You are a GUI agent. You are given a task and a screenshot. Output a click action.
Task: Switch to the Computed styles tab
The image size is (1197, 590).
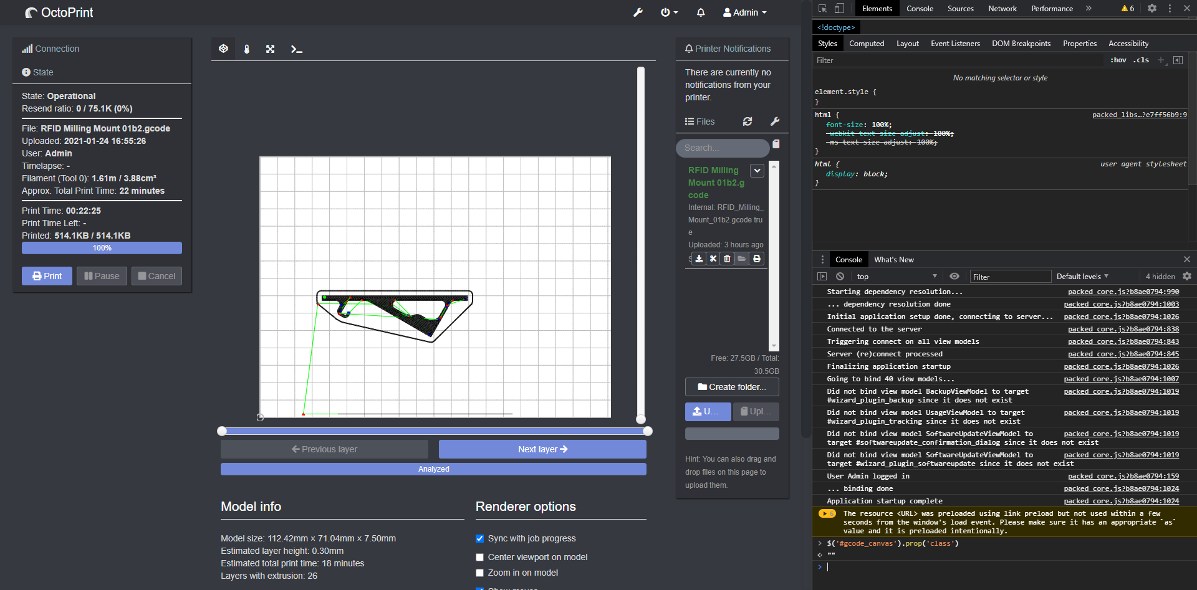867,44
